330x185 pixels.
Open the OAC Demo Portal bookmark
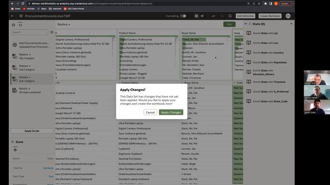(74, 9)
